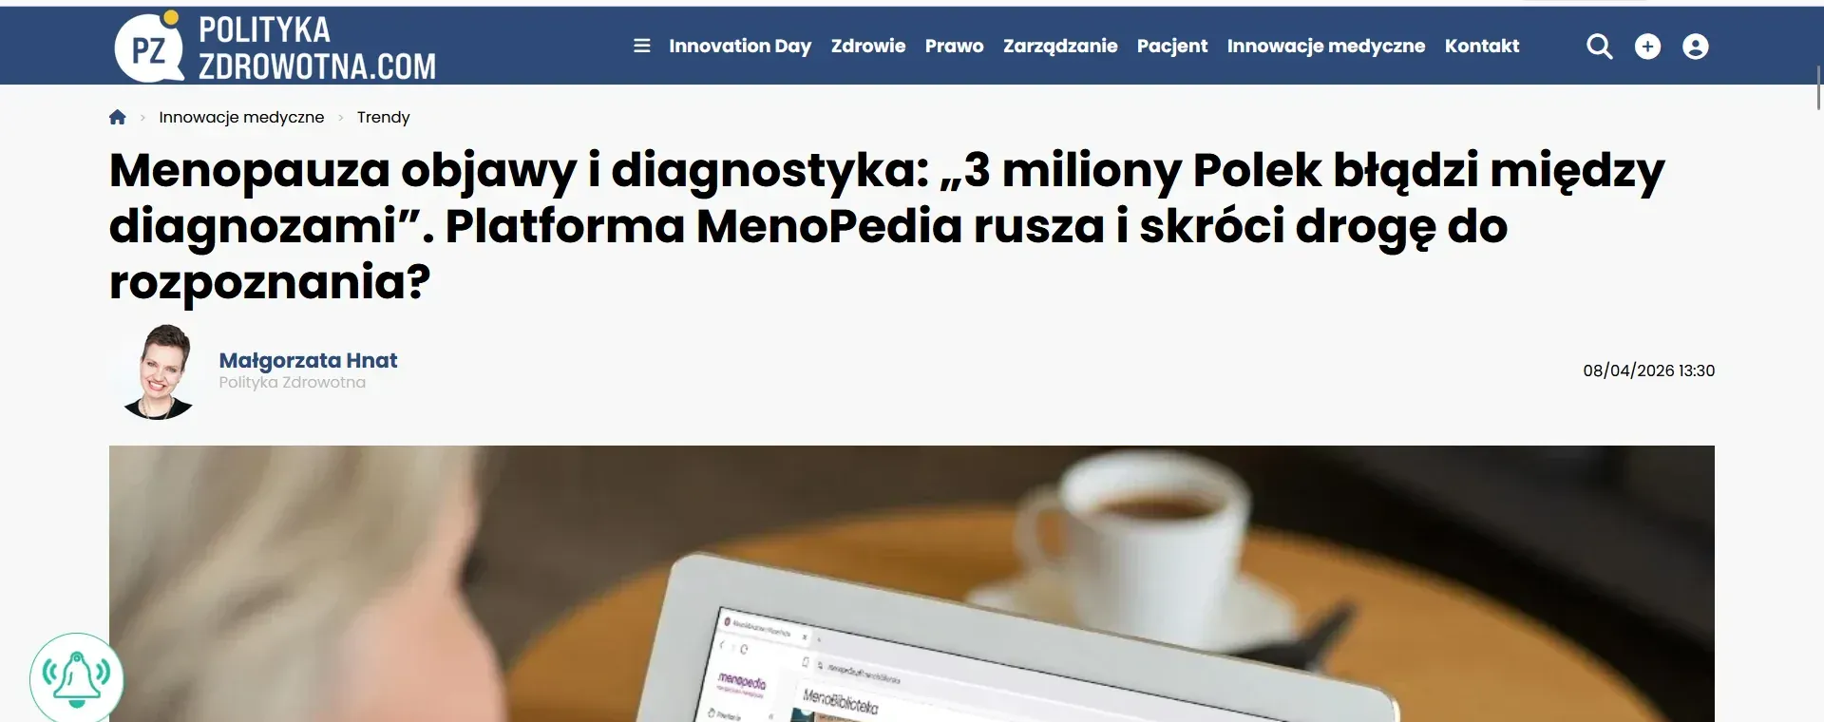This screenshot has width=1824, height=722.
Task: Open the Kontakt page
Action: pos(1482,46)
